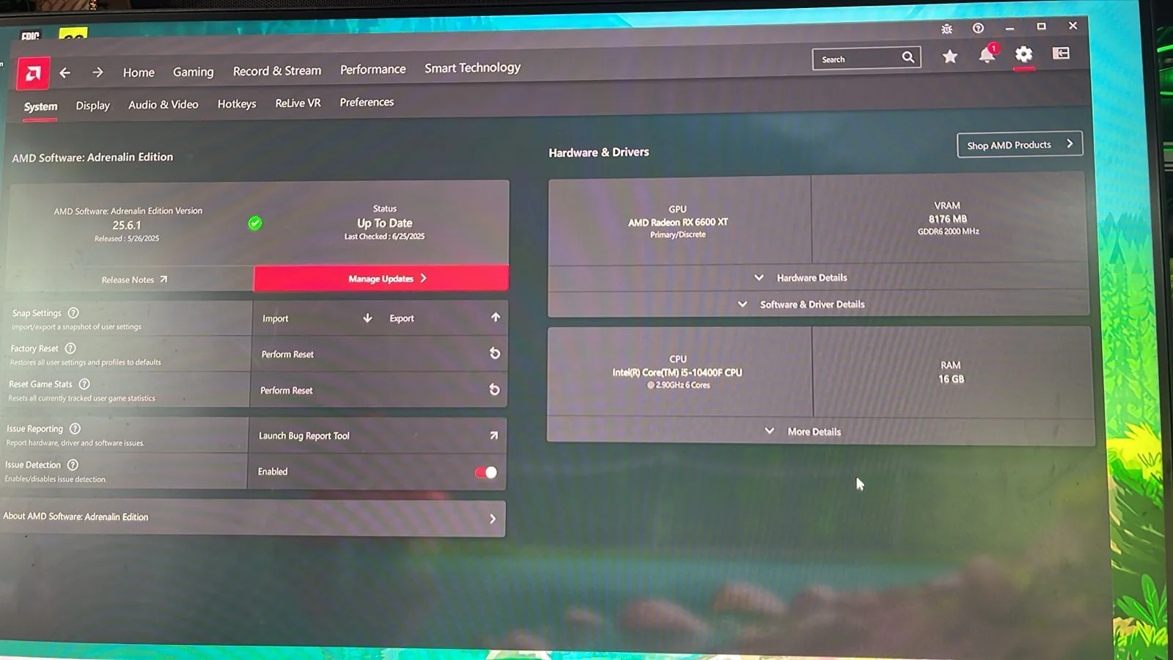
Task: Go forward with the right arrow
Action: click(98, 72)
